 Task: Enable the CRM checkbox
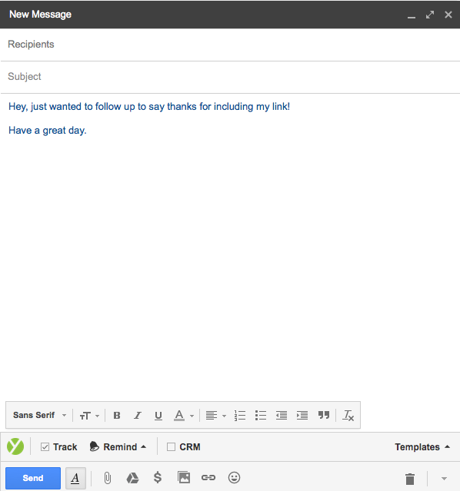(171, 447)
